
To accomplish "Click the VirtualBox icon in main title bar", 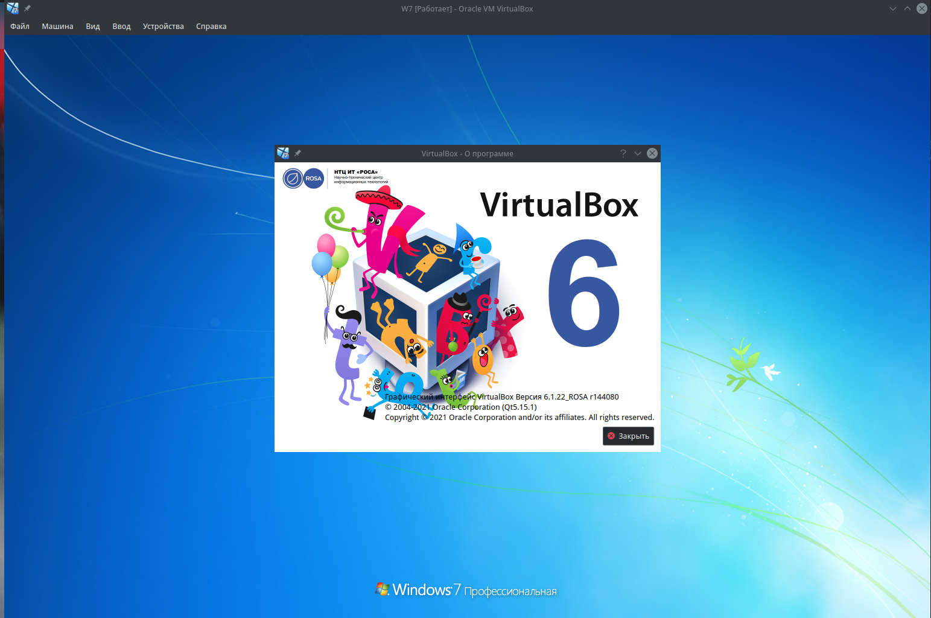I will click(12, 8).
